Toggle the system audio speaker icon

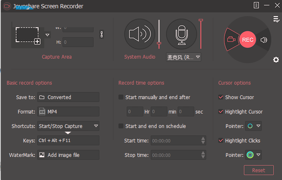[x=140, y=34]
